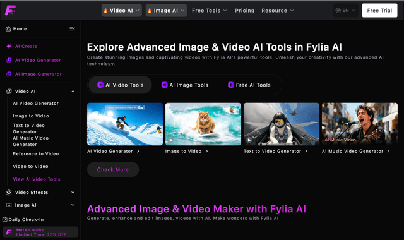
Task: Open Image to Video in sidebar
Action: [x=31, y=116]
